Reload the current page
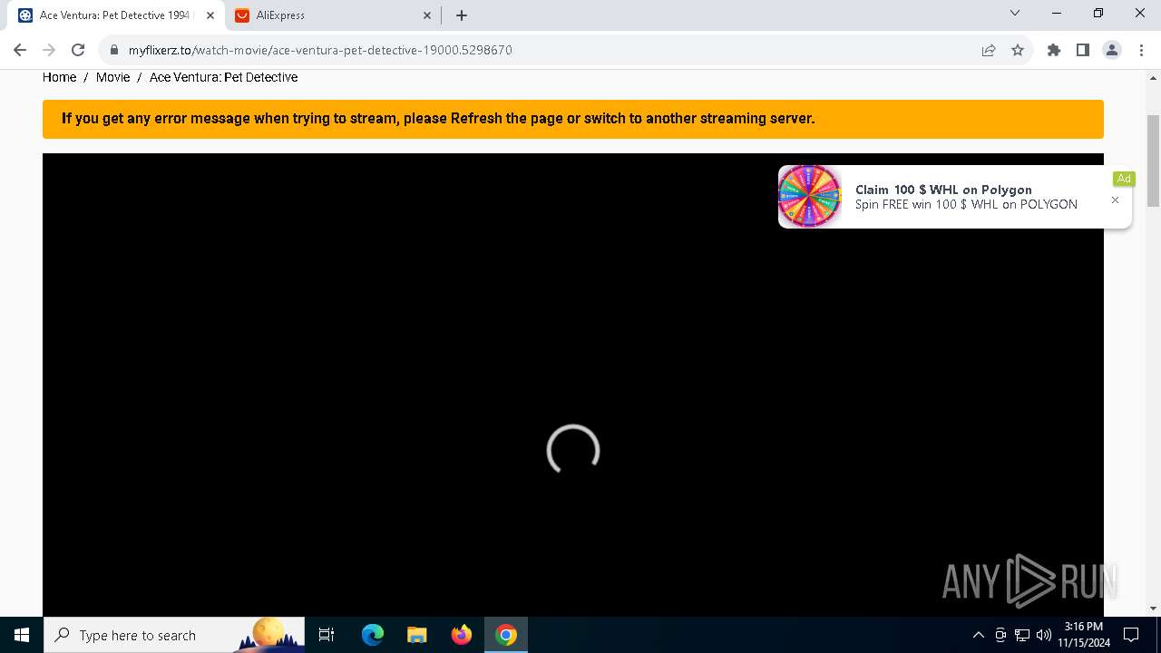The image size is (1161, 653). 78,50
